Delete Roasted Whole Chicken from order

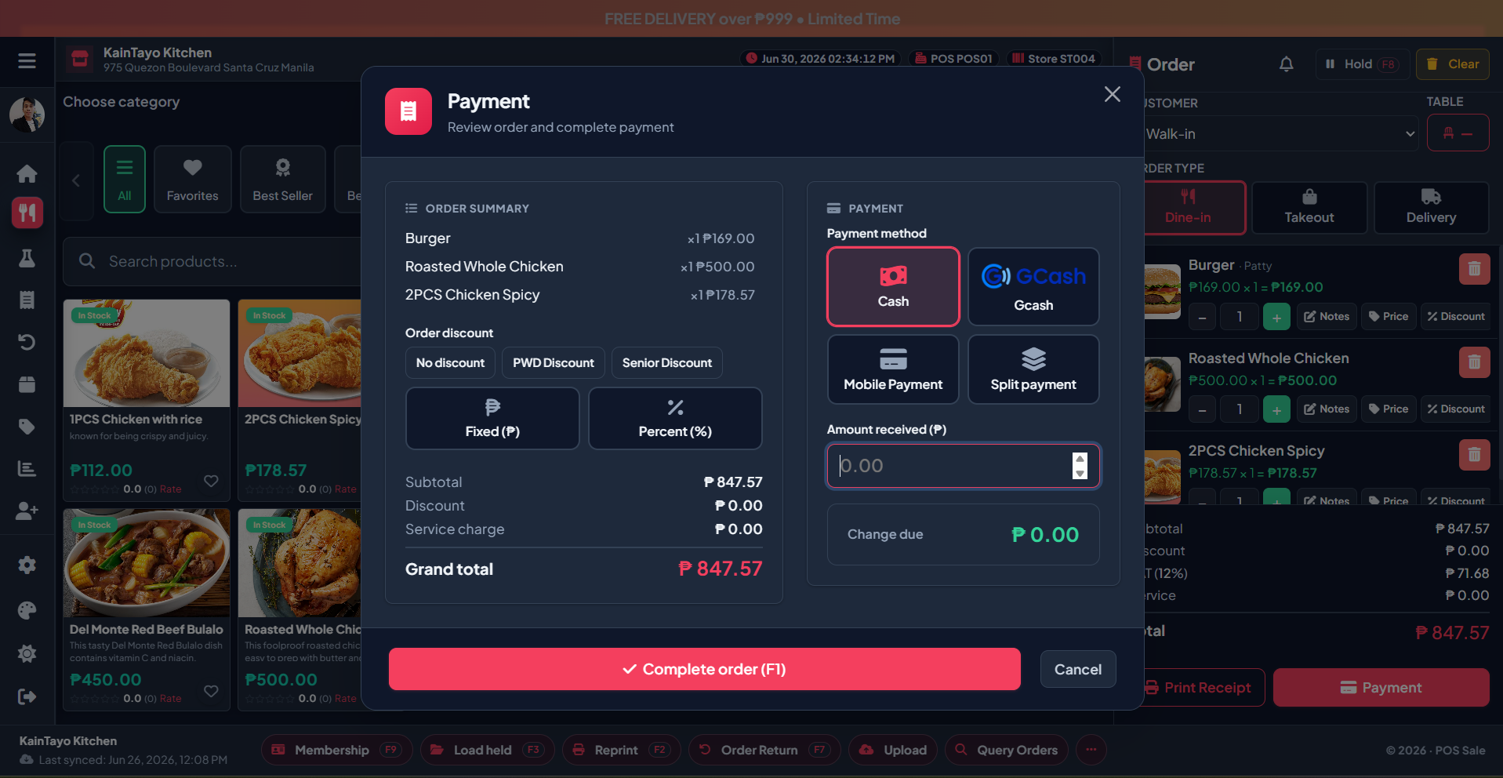1474,362
